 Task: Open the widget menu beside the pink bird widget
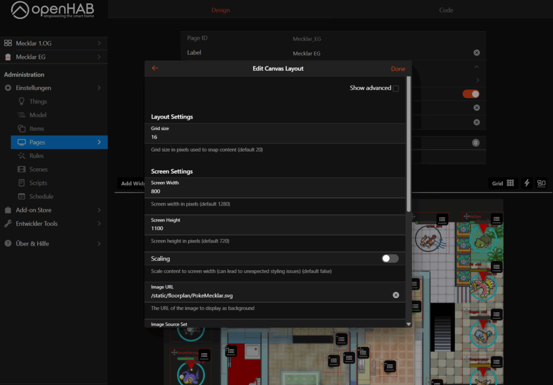click(x=496, y=267)
